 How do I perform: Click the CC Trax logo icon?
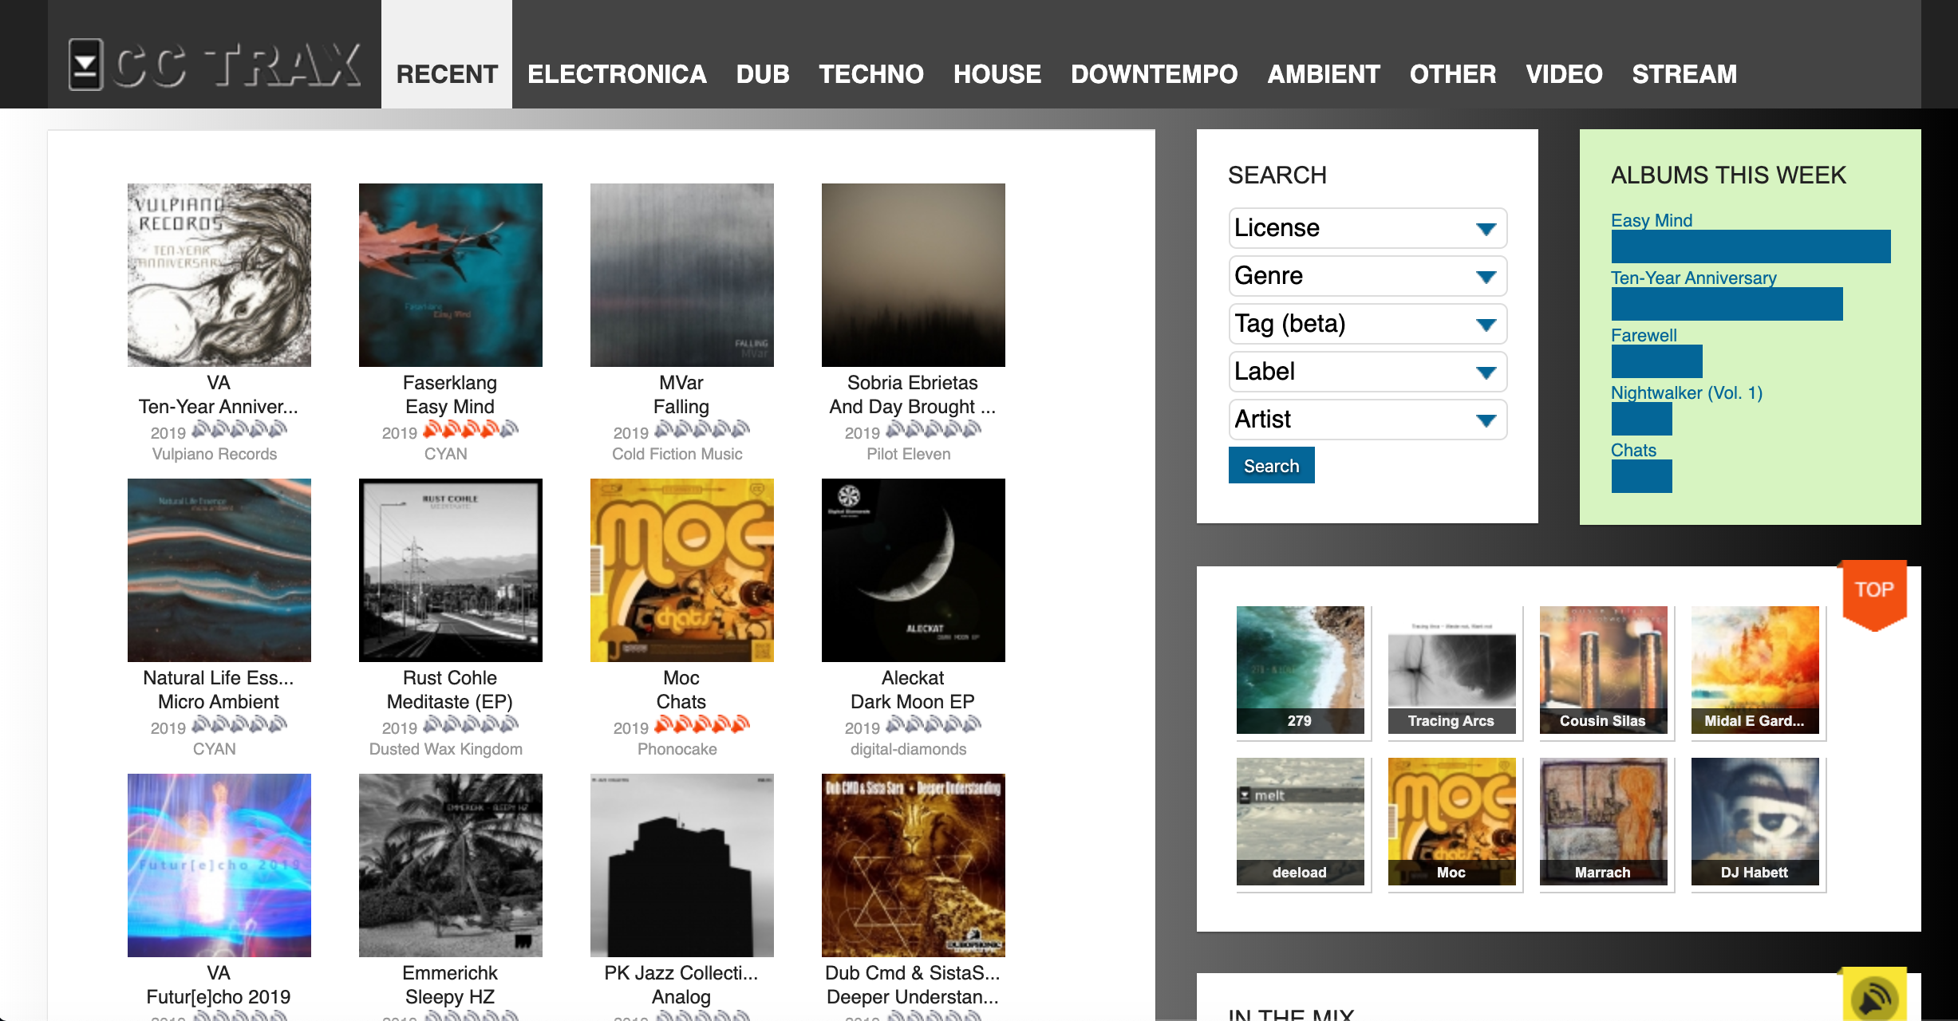click(85, 65)
